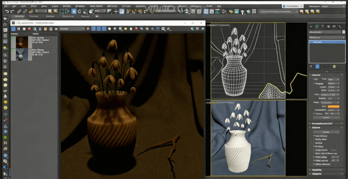This screenshot has width=348, height=179.
Task: Click the map button below the Texture checkbox
Action: coord(326,117)
